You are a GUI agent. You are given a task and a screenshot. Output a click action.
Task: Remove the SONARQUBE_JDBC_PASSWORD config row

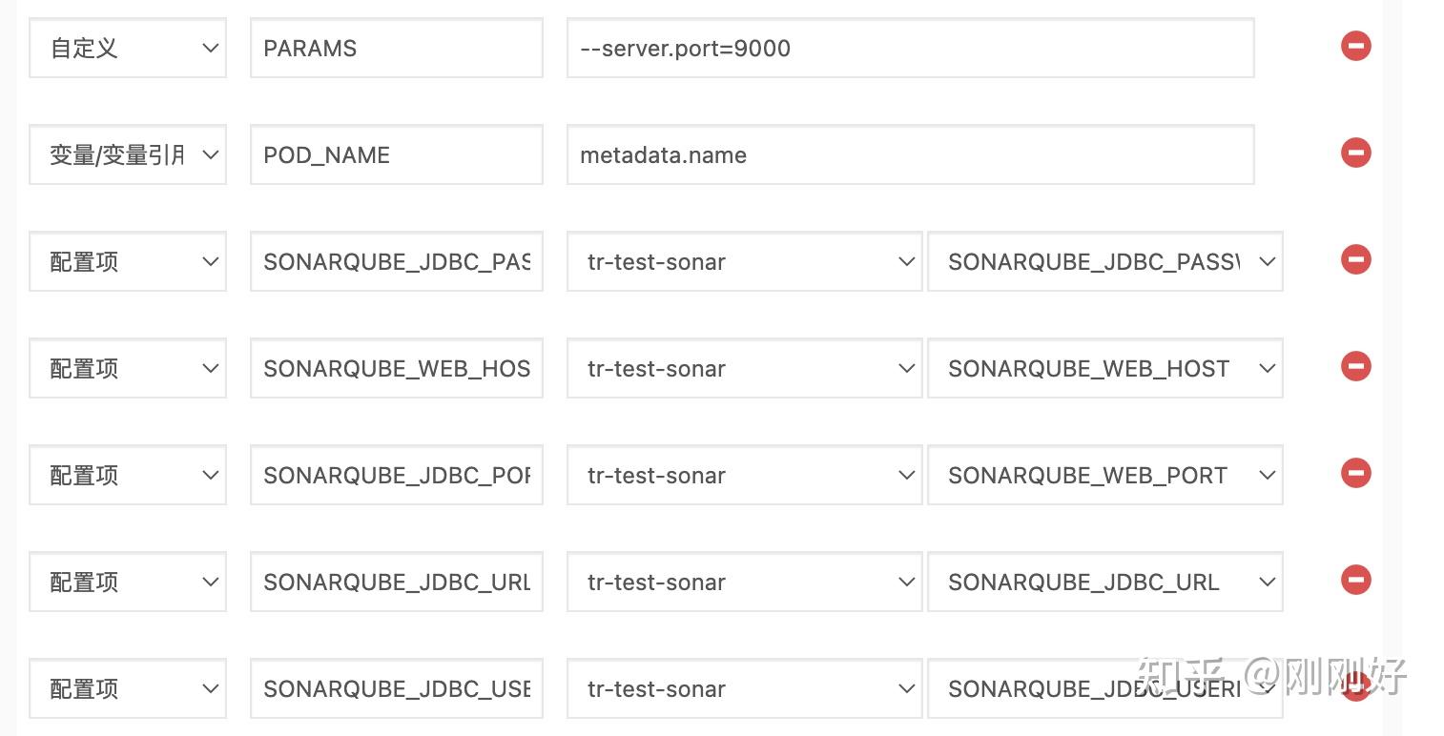(x=1355, y=259)
